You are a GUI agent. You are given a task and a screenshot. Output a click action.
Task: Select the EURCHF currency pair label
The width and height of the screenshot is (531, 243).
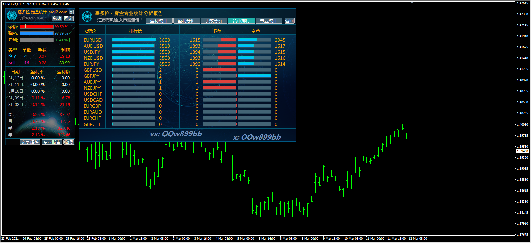(92, 118)
